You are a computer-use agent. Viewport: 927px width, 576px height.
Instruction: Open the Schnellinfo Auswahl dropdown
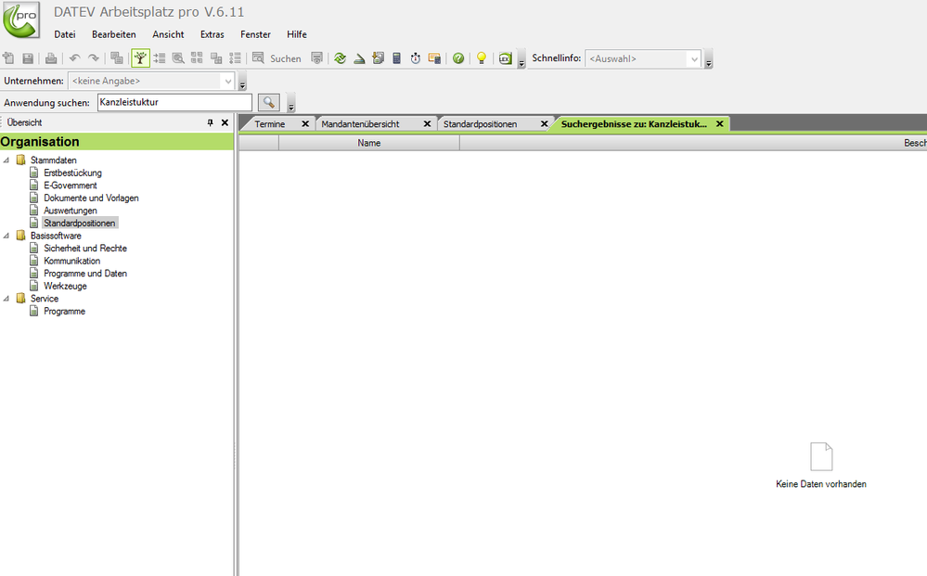(643, 58)
